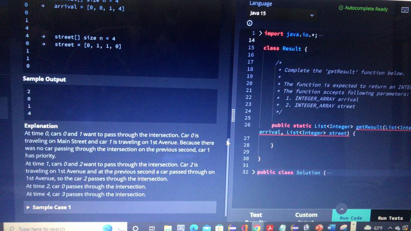Viewport: 411px width, 231px height.
Task: Open Microsoft Edge from the taskbar
Action: [194, 228]
